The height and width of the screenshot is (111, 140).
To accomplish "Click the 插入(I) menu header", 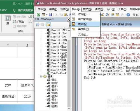I will click(x=76, y=9).
